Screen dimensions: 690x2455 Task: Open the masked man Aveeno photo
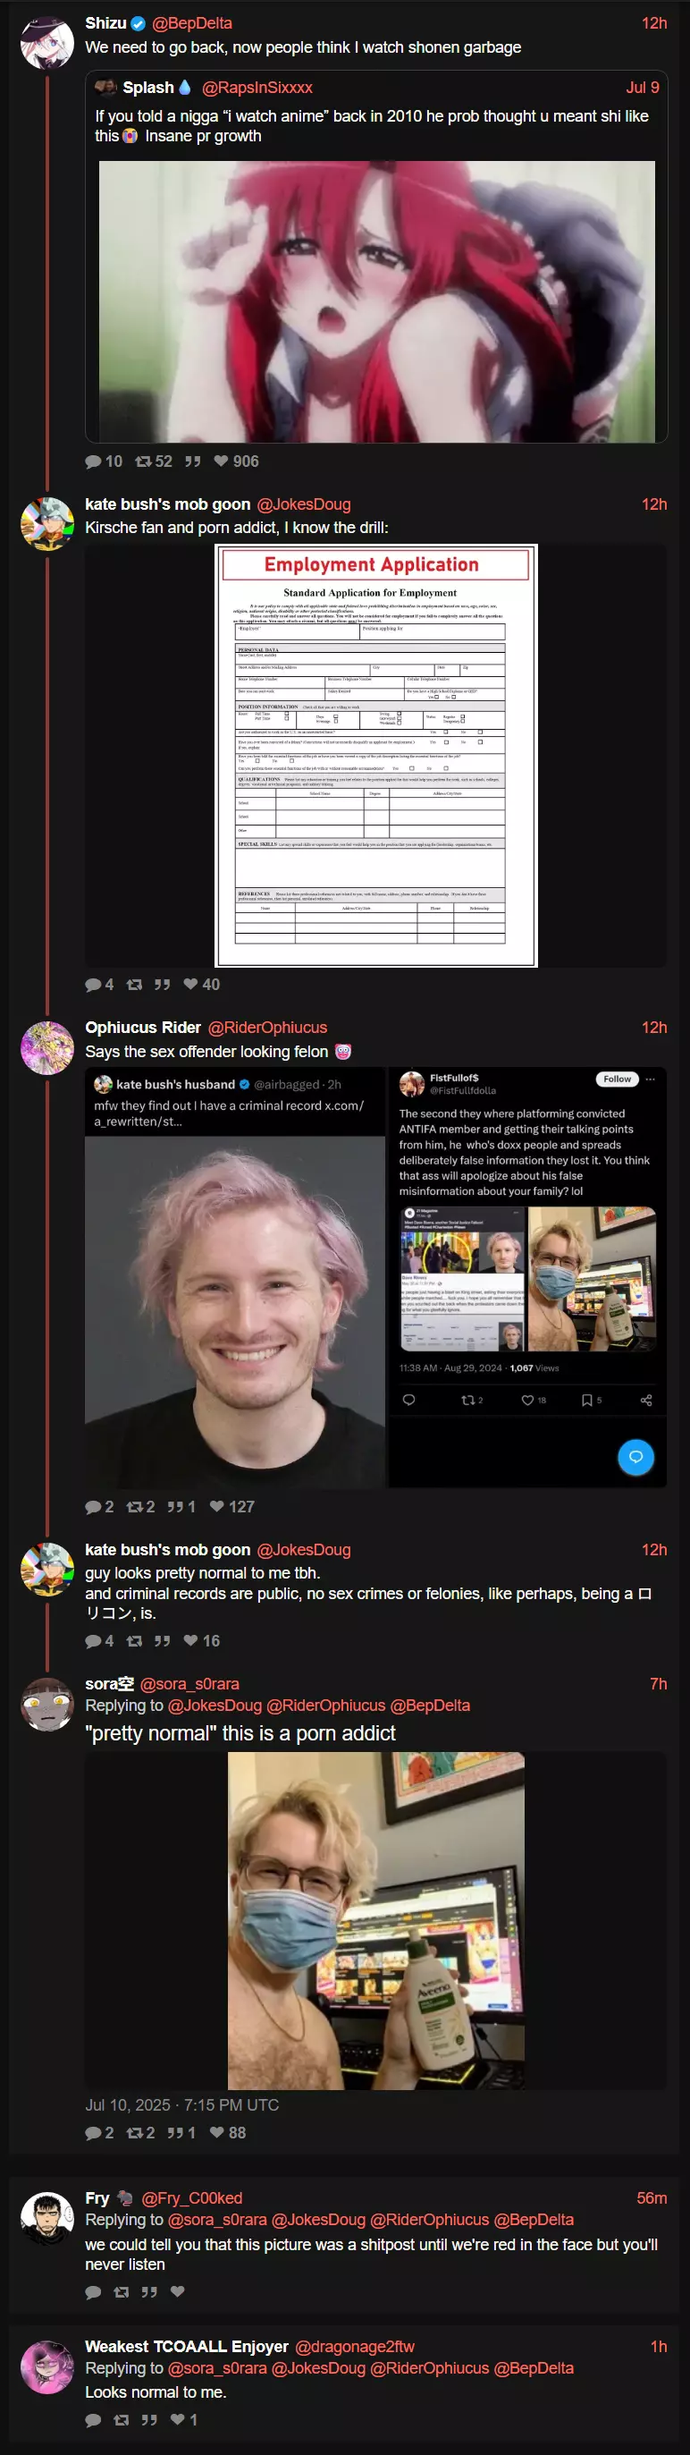tap(375, 1921)
